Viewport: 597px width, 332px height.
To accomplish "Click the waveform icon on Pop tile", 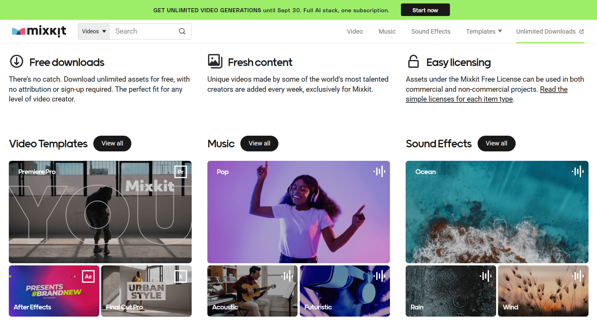I will (379, 171).
